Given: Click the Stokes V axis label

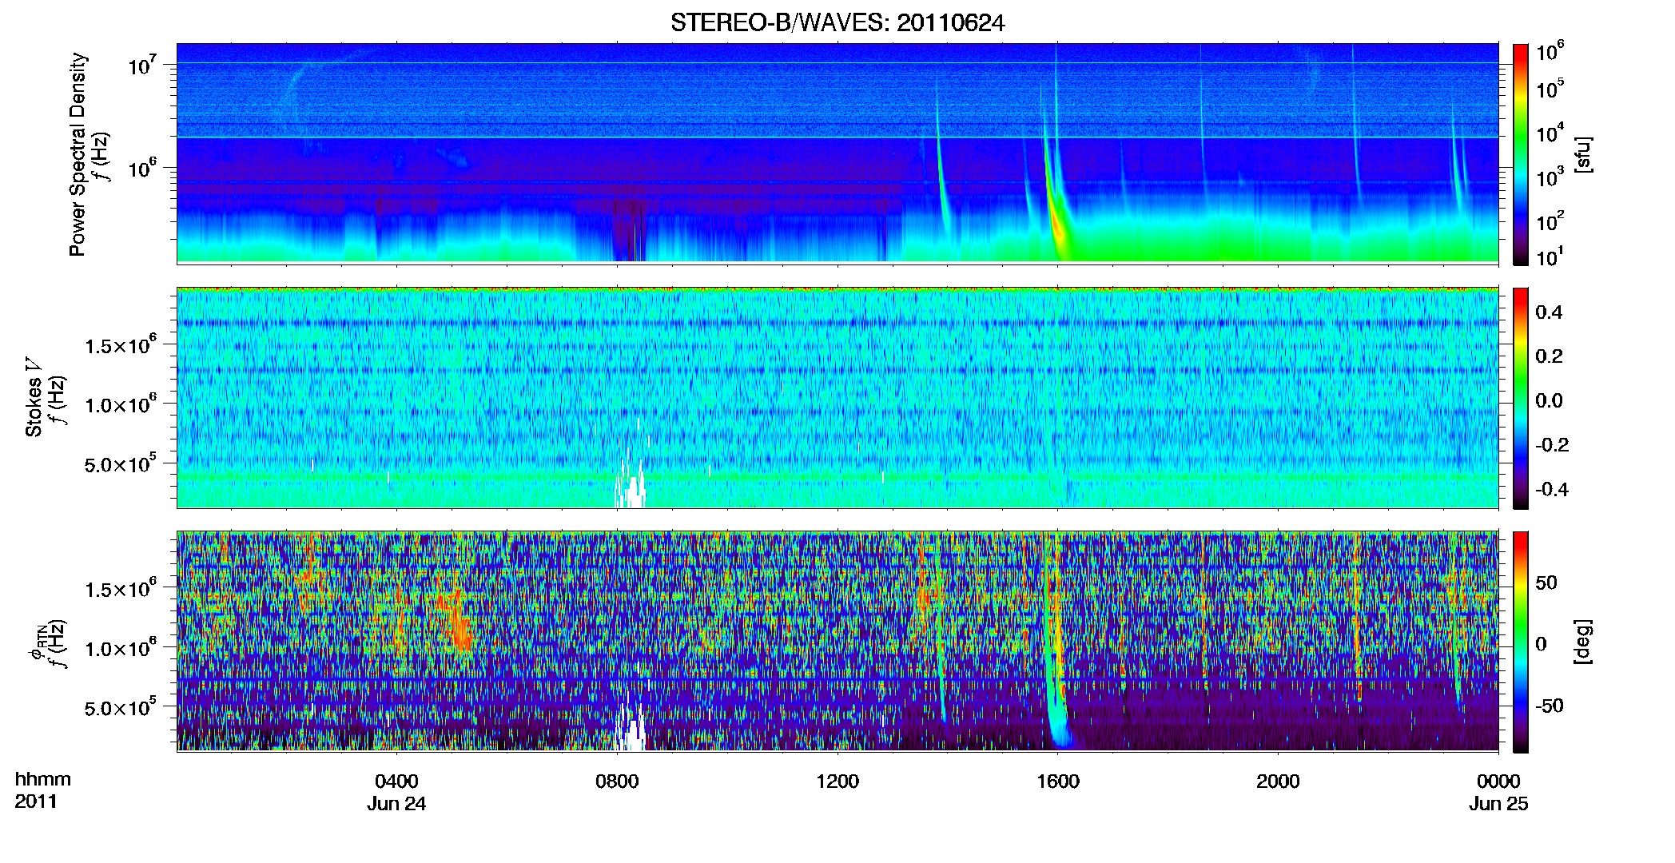Looking at the screenshot, I should (34, 397).
